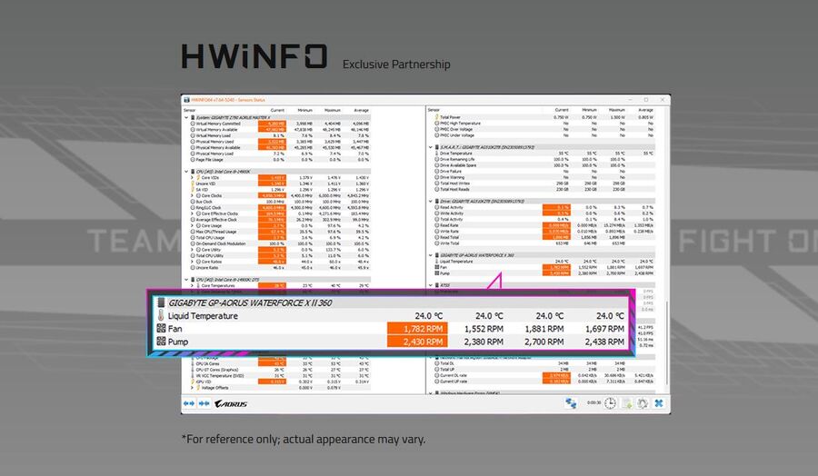Select the Liquid Temperature row in the callout
This screenshot has width=818, height=476.
point(391,315)
